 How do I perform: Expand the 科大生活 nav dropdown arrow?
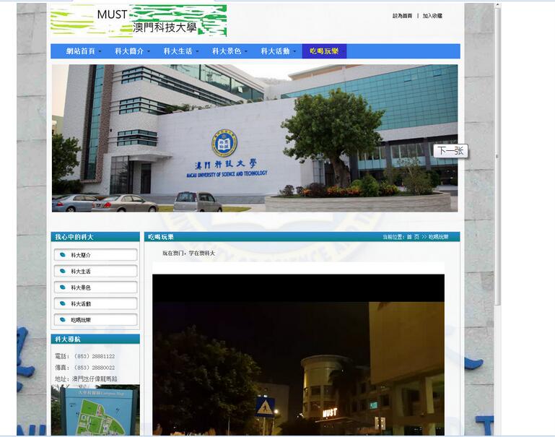point(197,52)
